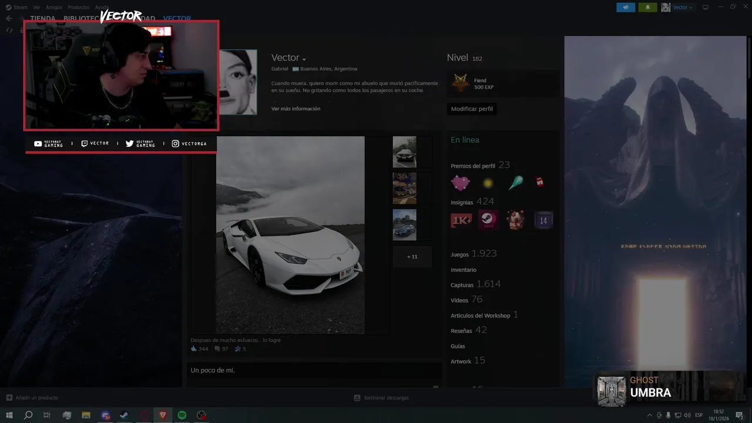Open the volume speaker tray icon
This screenshot has height=423, width=752.
pos(688,415)
